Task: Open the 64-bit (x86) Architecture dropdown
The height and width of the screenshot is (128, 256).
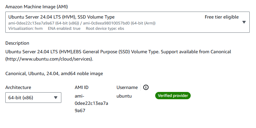Action: click(33, 98)
